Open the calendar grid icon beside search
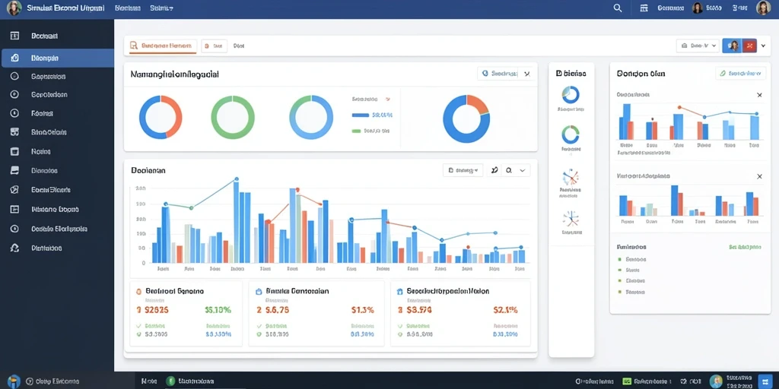The image size is (779, 389). tap(644, 8)
